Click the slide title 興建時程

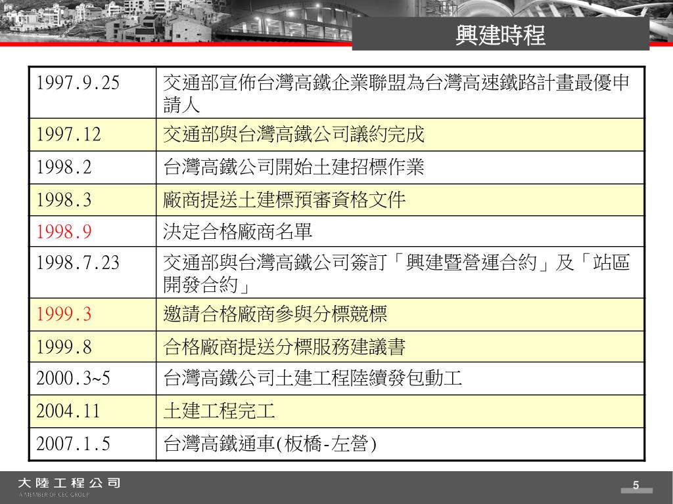click(x=500, y=35)
